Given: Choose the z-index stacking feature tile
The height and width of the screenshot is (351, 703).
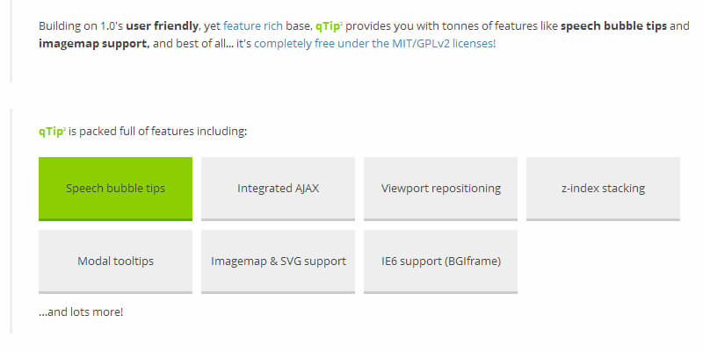Looking at the screenshot, I should [603, 188].
